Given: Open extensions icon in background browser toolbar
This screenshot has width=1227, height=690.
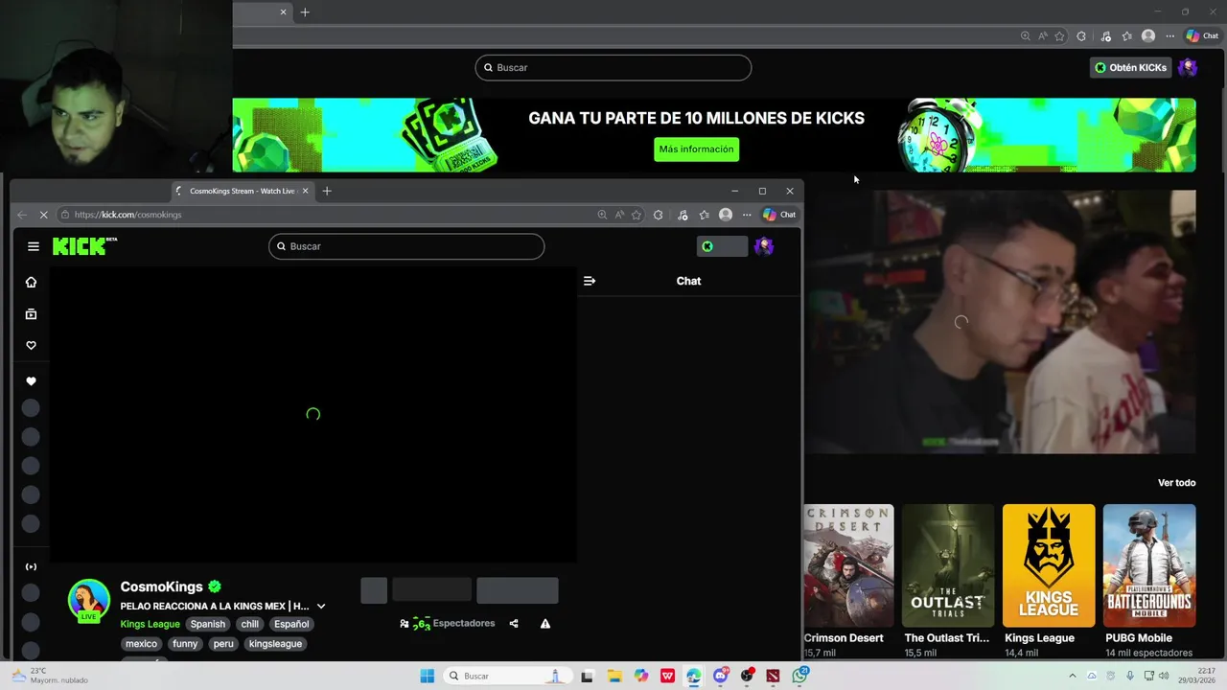Looking at the screenshot, I should click(1081, 36).
